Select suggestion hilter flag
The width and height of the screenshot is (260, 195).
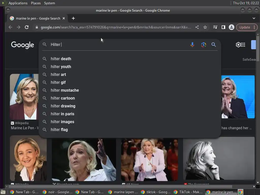coord(130,130)
